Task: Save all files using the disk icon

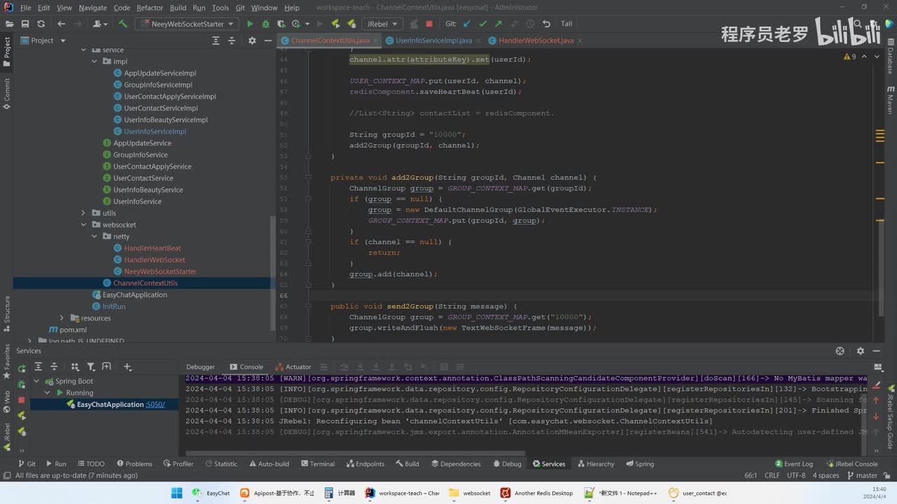Action: [25, 24]
